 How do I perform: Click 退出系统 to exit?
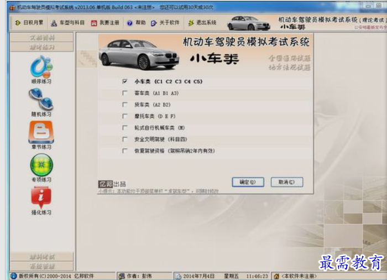click(x=202, y=23)
